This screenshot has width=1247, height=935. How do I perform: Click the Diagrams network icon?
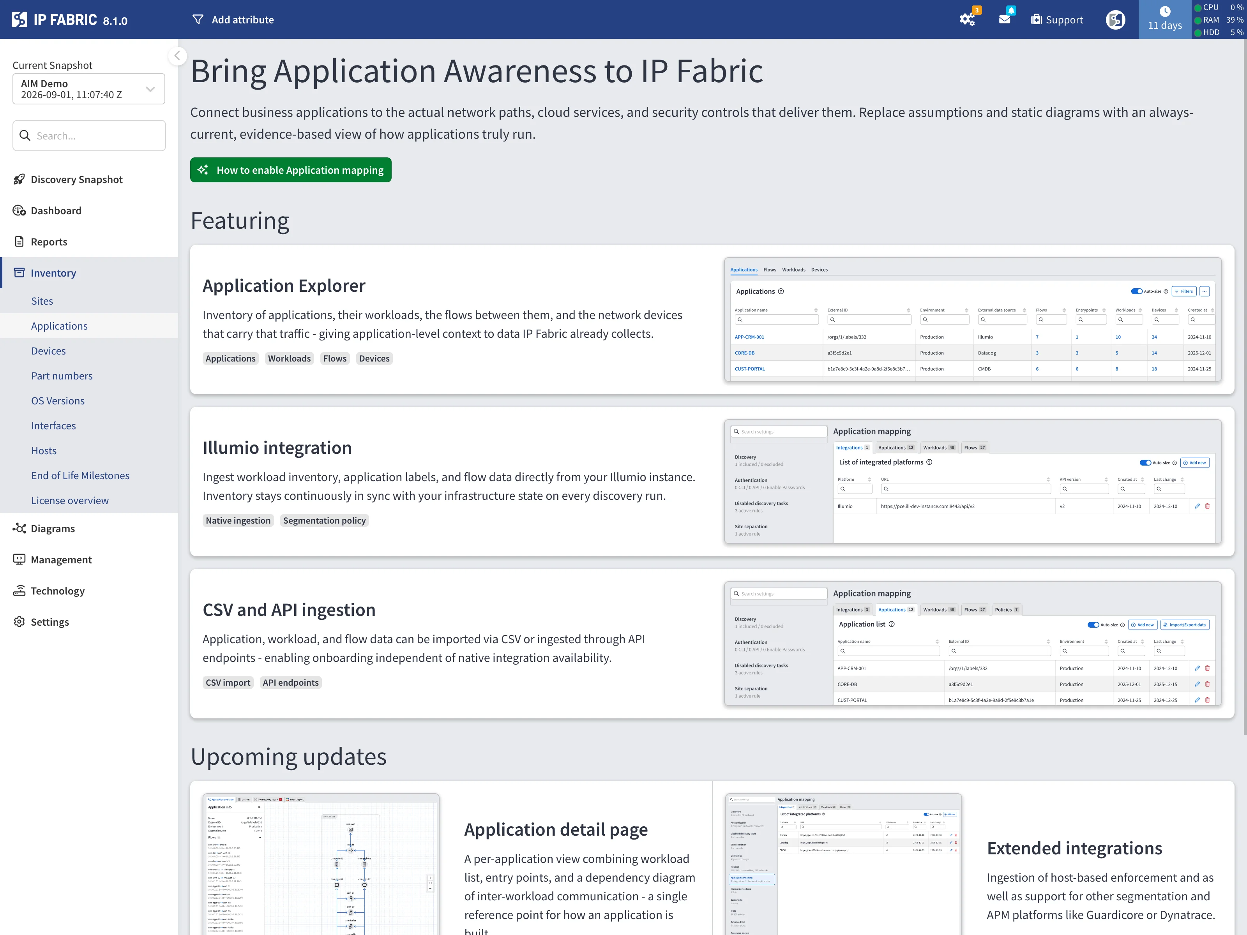(x=19, y=528)
